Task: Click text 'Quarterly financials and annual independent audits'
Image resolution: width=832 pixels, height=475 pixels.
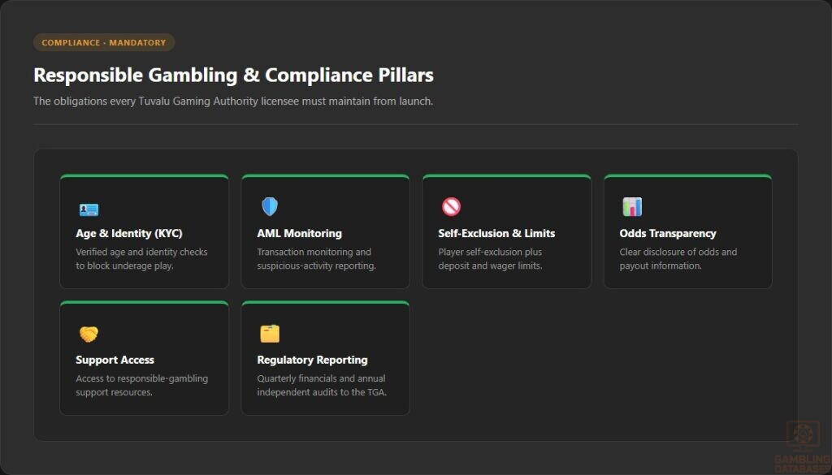Action: click(322, 386)
